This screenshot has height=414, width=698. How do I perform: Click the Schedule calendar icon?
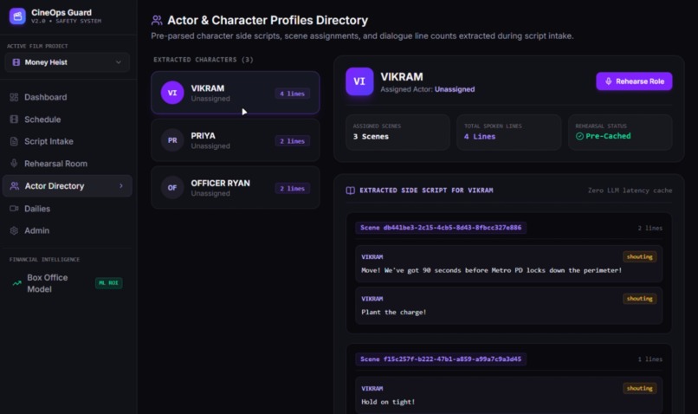14,120
